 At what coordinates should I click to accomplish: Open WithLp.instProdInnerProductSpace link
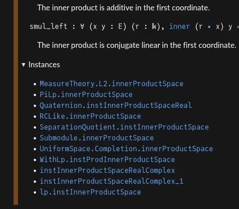107,160
